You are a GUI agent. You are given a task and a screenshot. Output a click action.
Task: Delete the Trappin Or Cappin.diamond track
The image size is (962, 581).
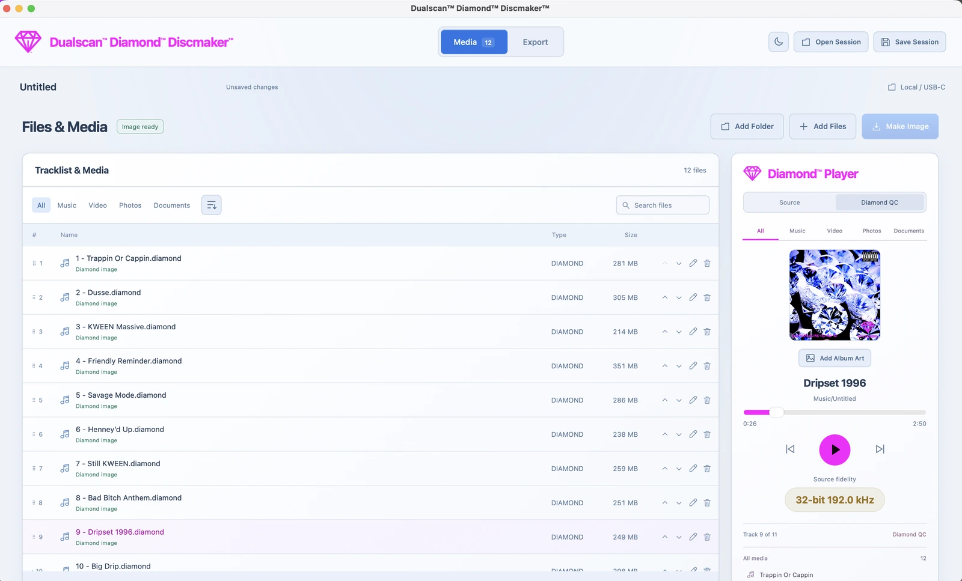[707, 263]
